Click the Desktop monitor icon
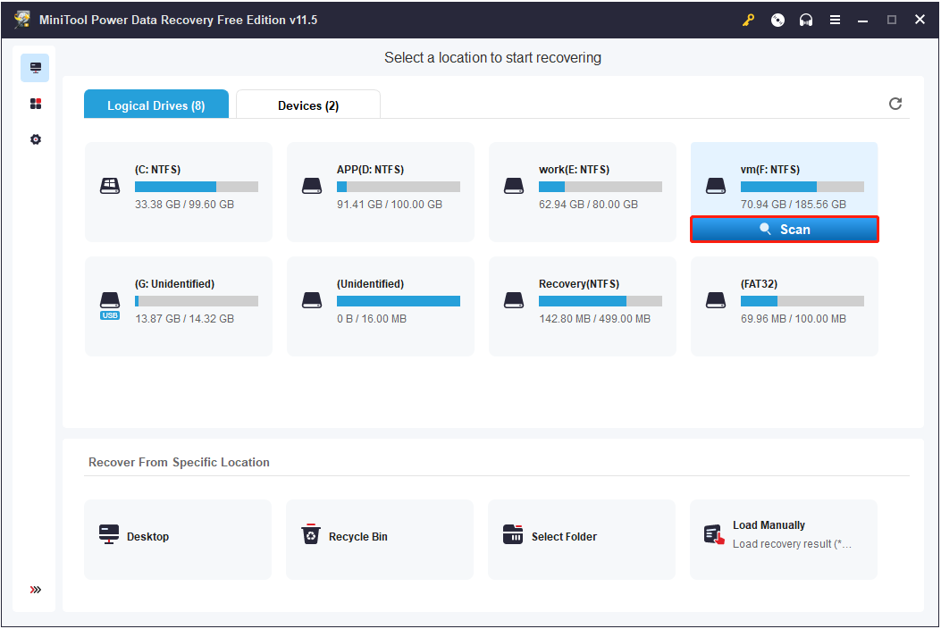Viewport: 941px width, 629px height. pos(109,534)
